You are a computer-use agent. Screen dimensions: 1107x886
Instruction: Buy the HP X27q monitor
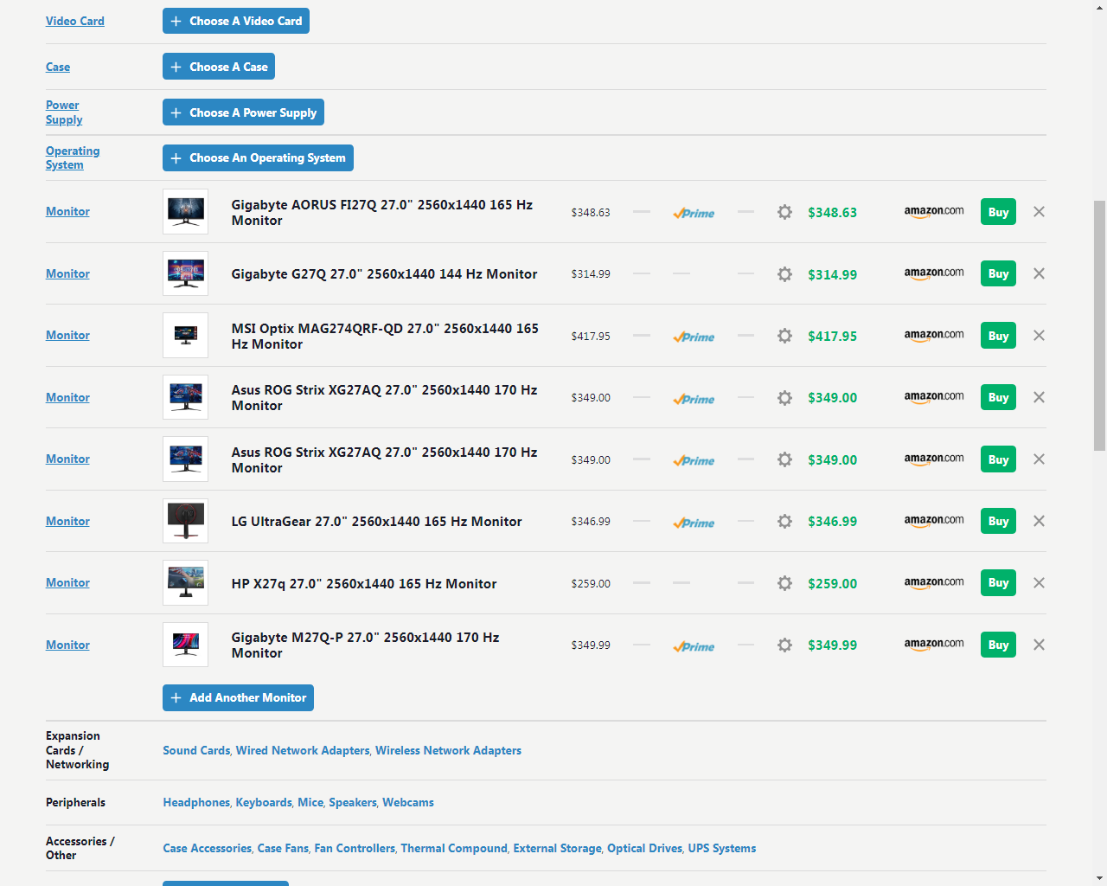point(998,583)
